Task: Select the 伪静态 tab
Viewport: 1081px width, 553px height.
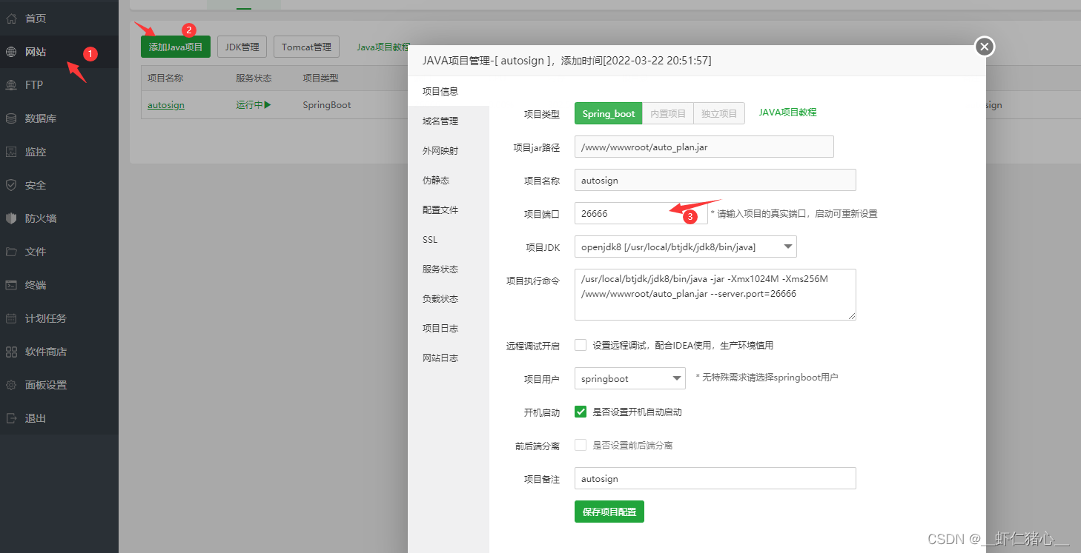Action: point(449,180)
